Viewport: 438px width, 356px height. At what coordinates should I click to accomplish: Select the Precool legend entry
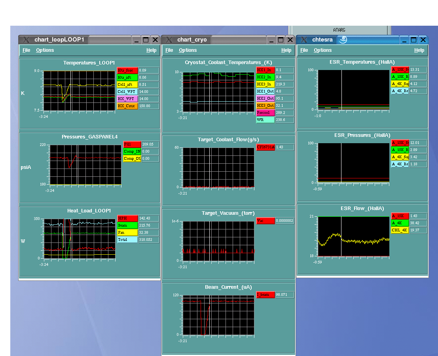pos(265,113)
